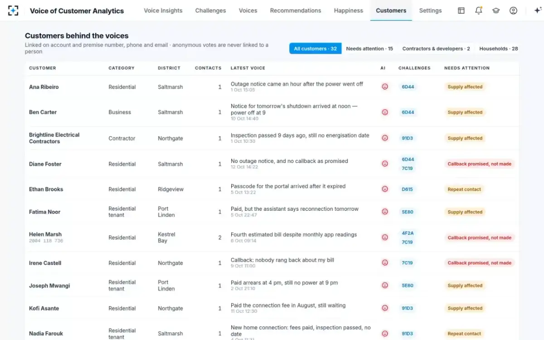Screen dimensions: 544x340
Task: Go to the Voices tab
Action: [248, 10]
